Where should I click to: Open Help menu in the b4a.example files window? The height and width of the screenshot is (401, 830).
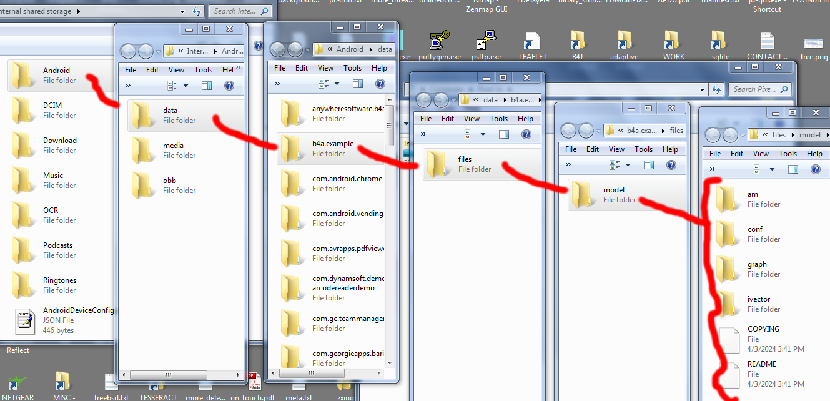[670, 149]
